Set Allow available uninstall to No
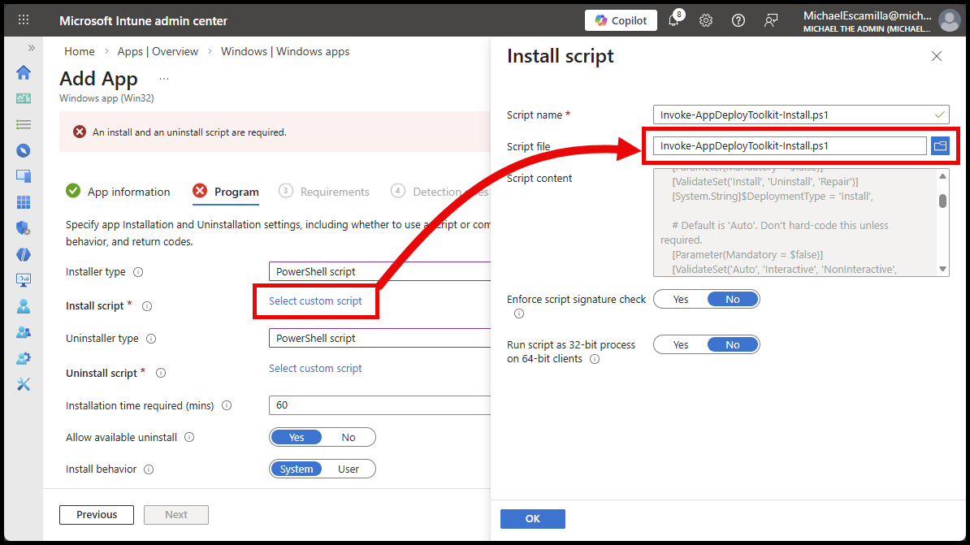 (x=349, y=437)
